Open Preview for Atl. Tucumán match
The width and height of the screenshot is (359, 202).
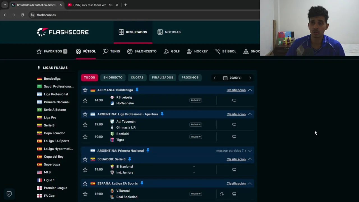pyautogui.click(x=196, y=124)
